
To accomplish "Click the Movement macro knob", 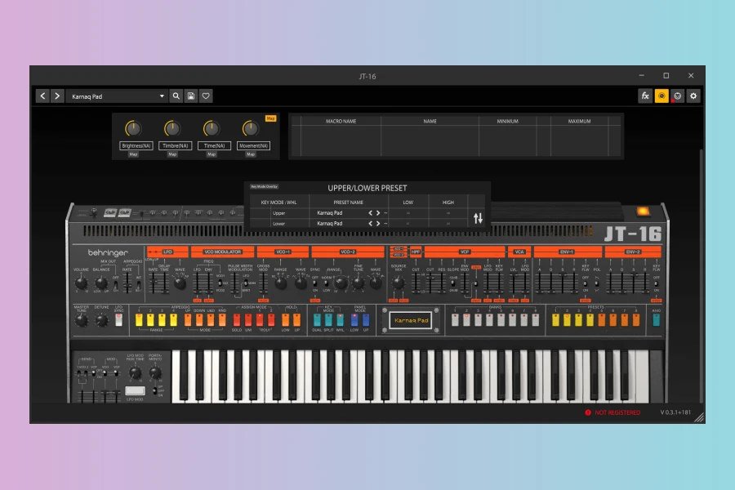I will pos(251,128).
